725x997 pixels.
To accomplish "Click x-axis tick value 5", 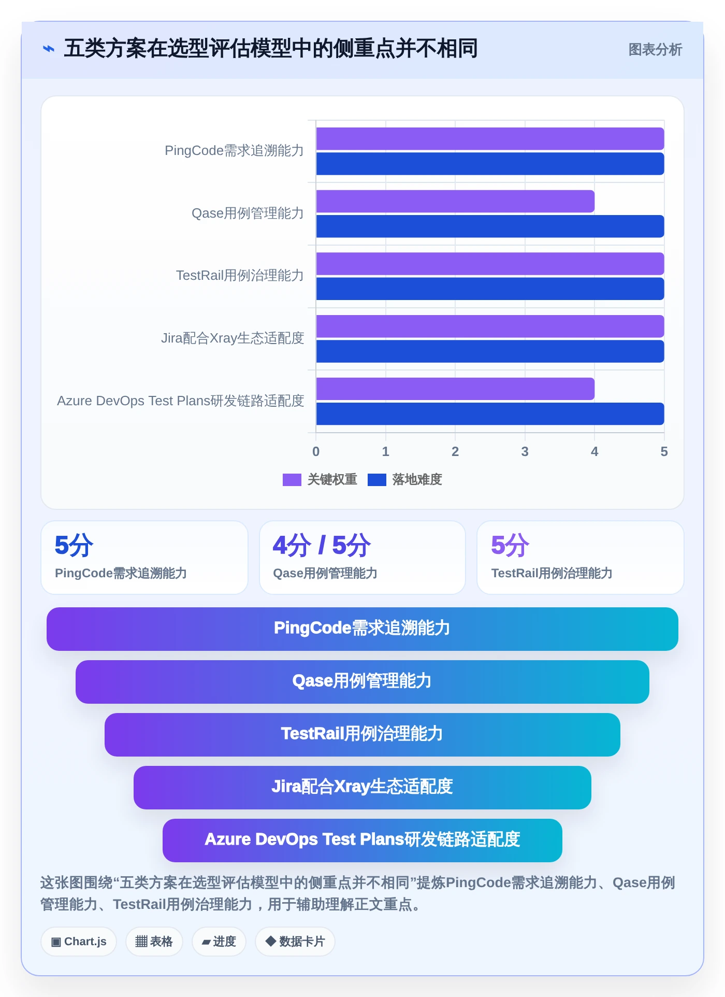I will pos(664,452).
